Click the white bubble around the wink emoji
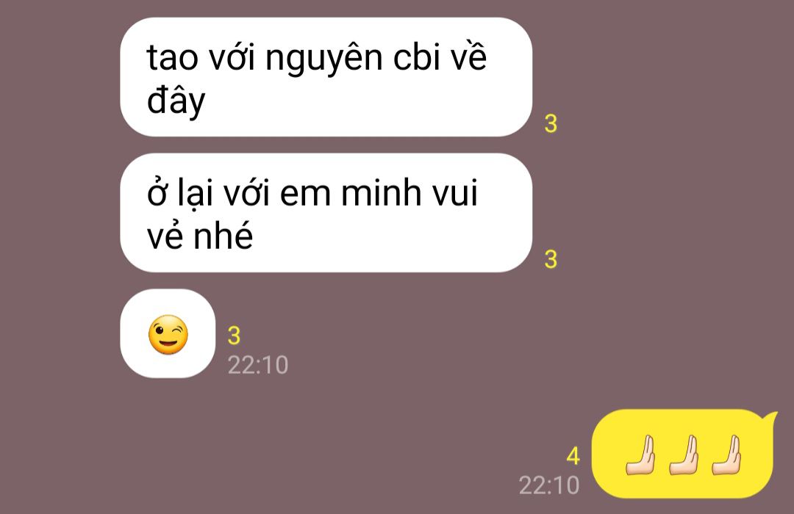 coord(168,333)
